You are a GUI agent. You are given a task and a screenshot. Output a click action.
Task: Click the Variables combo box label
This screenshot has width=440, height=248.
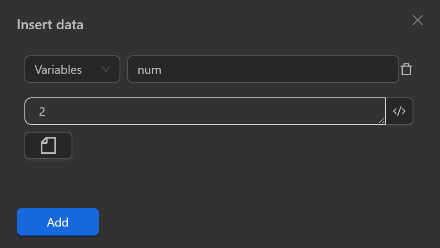[58, 70]
